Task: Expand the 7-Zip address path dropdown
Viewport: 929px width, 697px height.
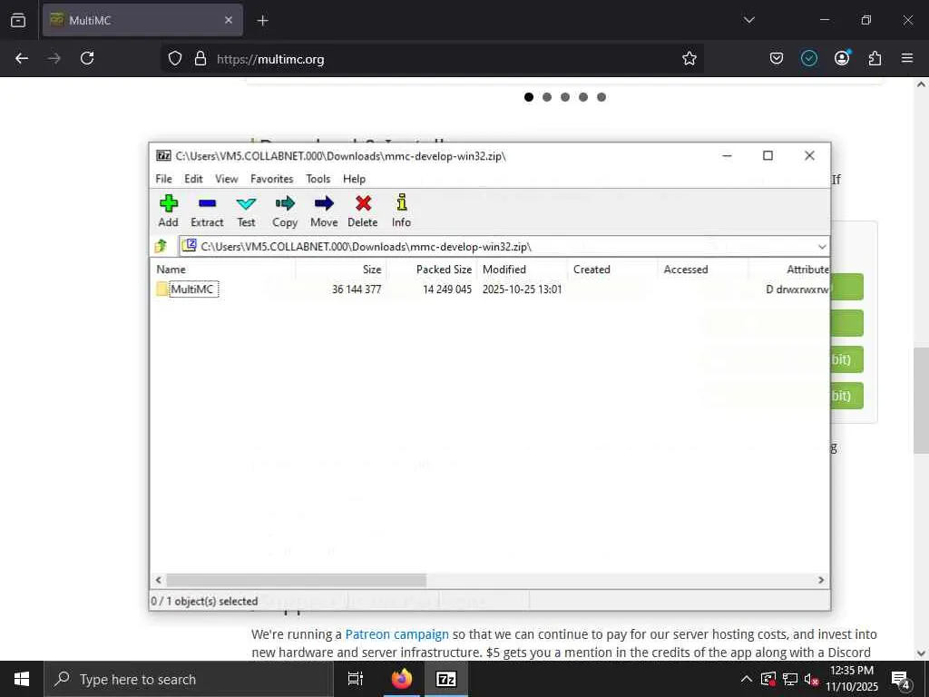Action: click(x=822, y=247)
